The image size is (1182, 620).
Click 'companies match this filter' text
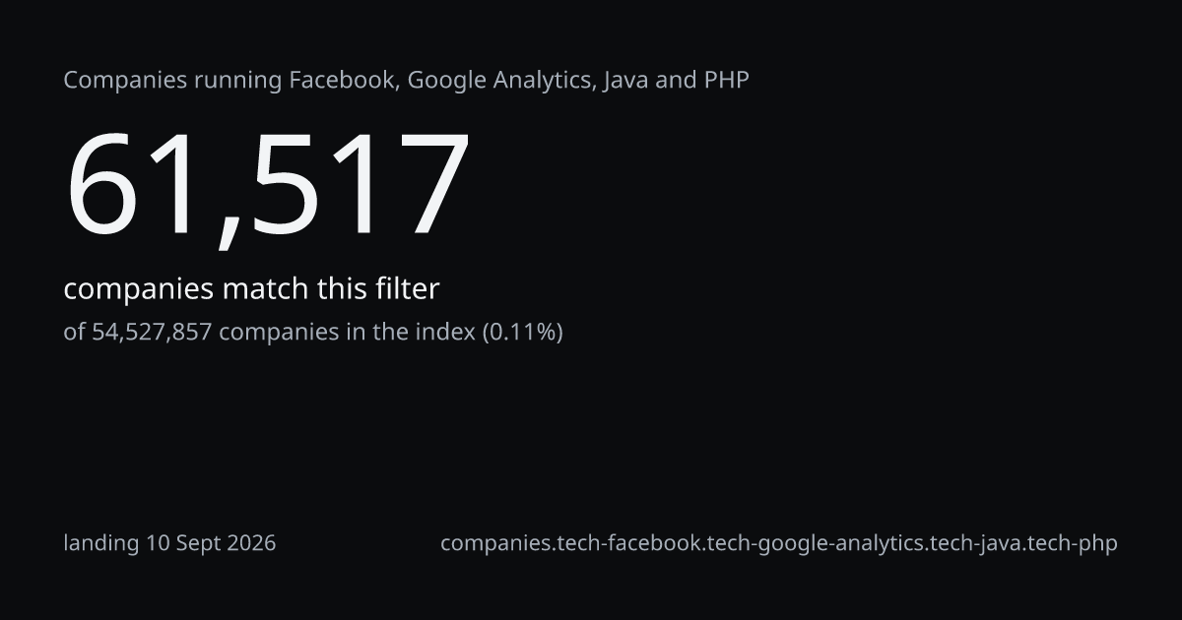251,289
